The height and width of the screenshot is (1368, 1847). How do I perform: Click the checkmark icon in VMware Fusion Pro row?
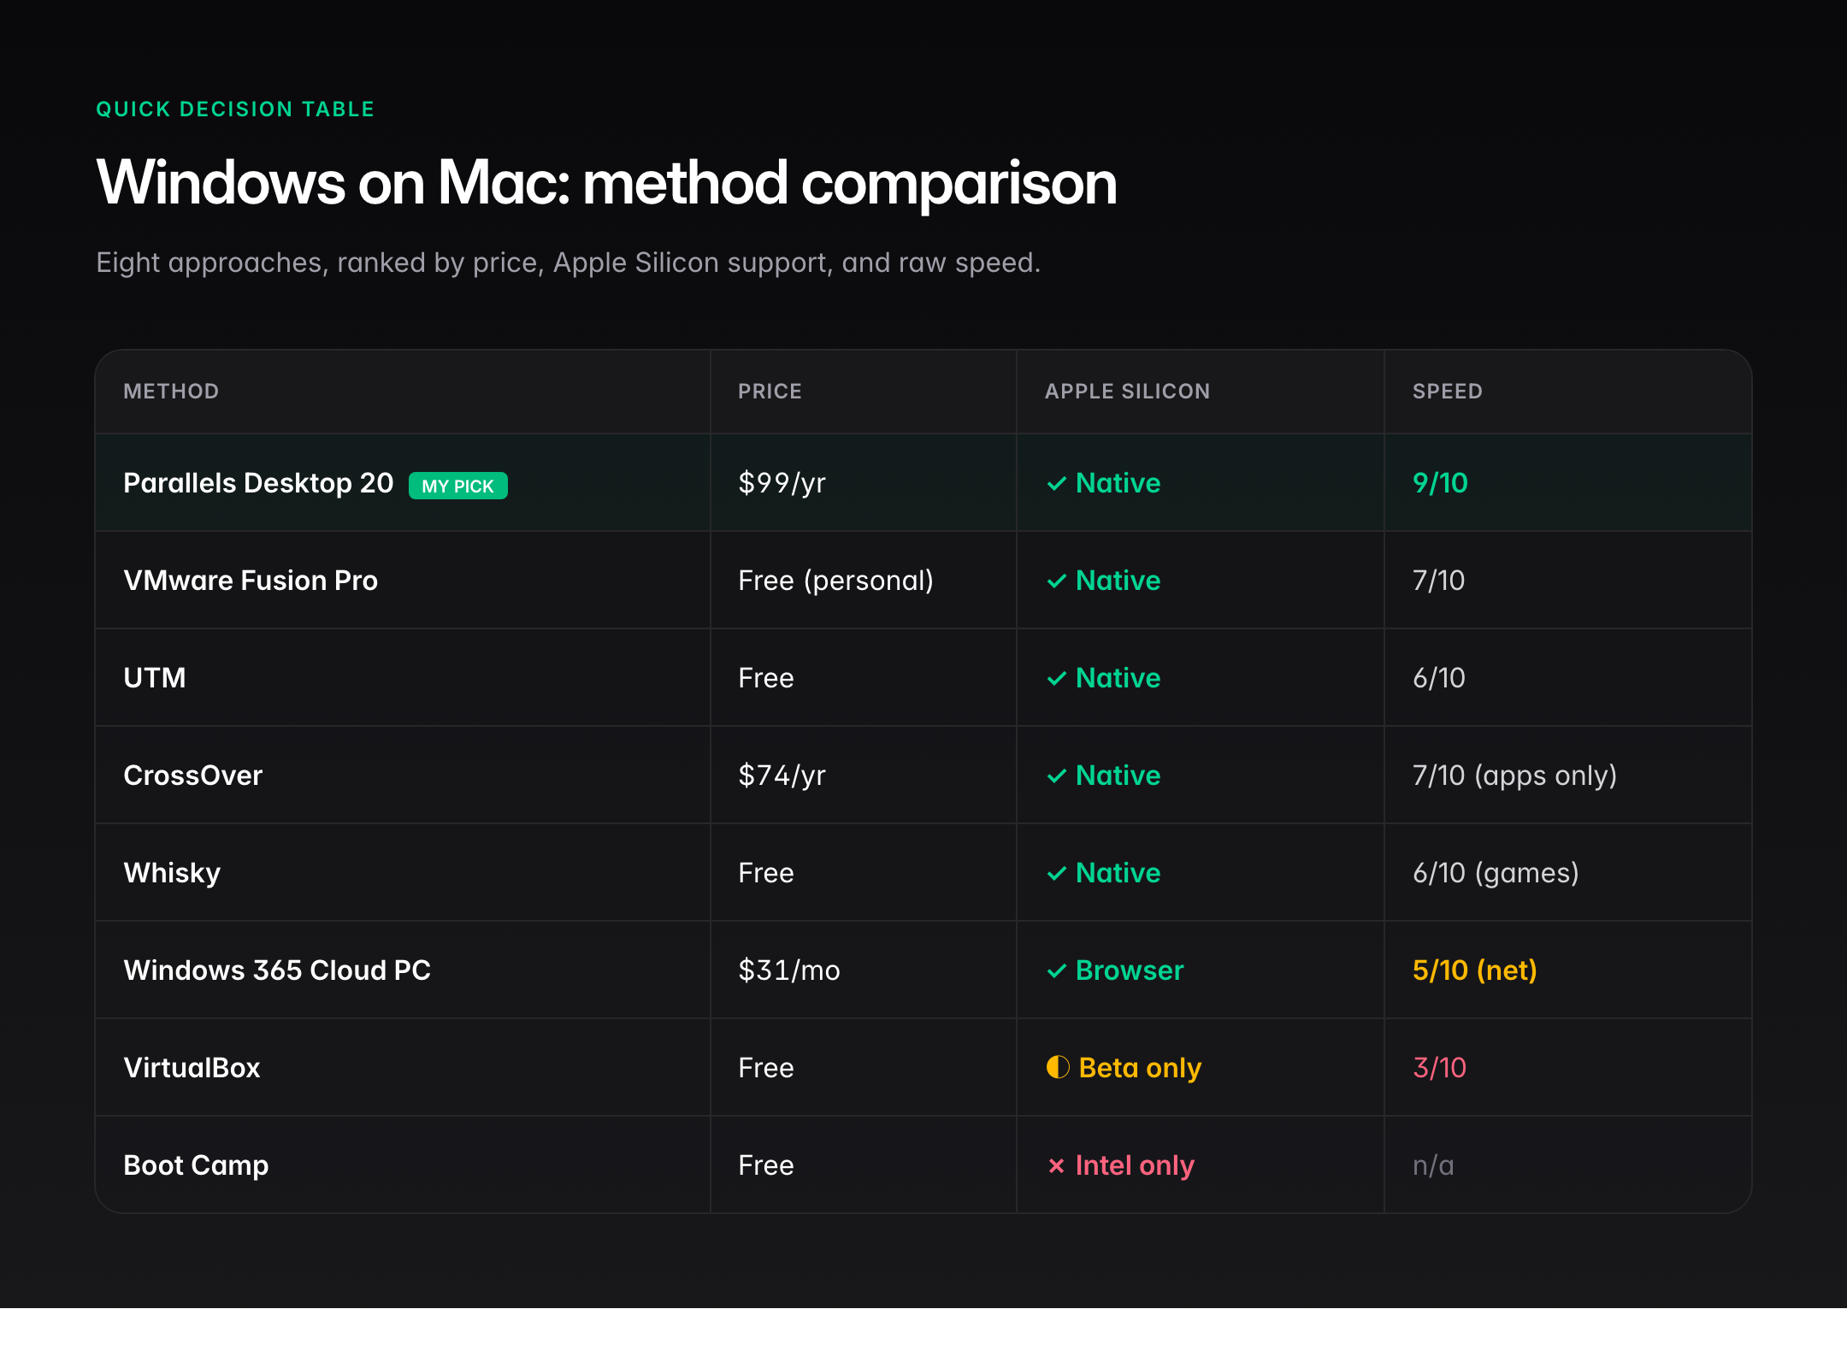1057,581
